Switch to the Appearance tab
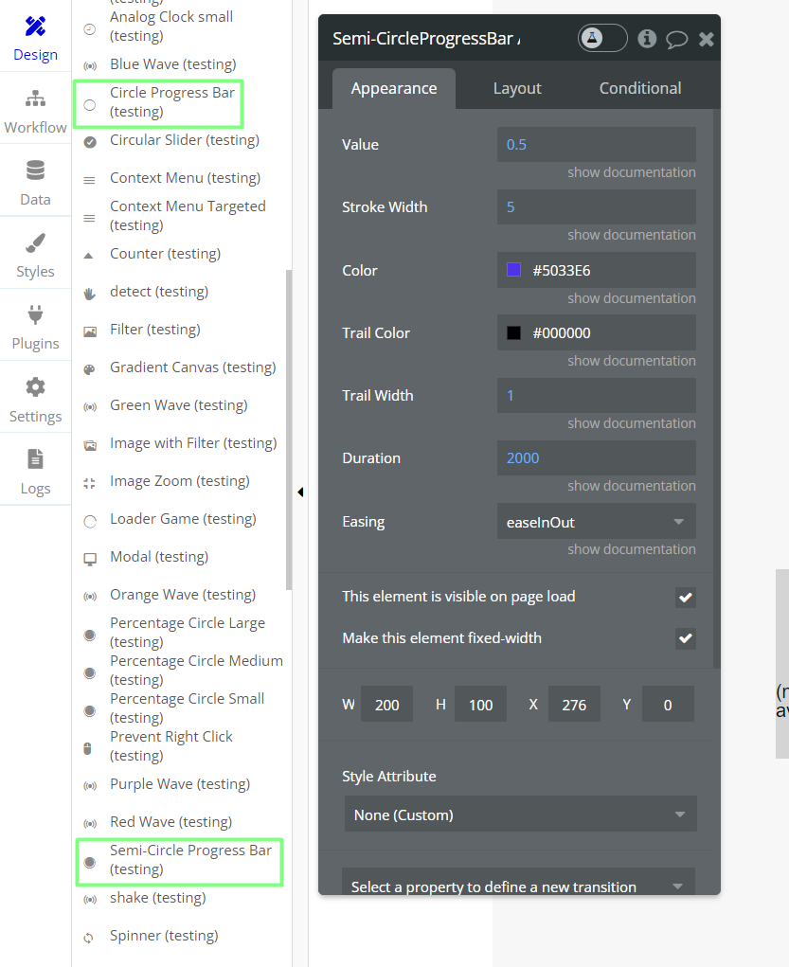 coord(394,89)
